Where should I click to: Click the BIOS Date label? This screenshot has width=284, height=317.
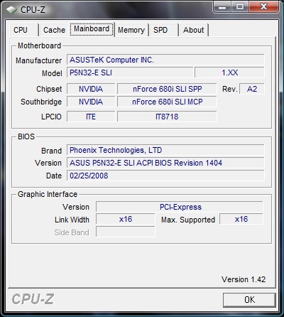click(x=54, y=176)
